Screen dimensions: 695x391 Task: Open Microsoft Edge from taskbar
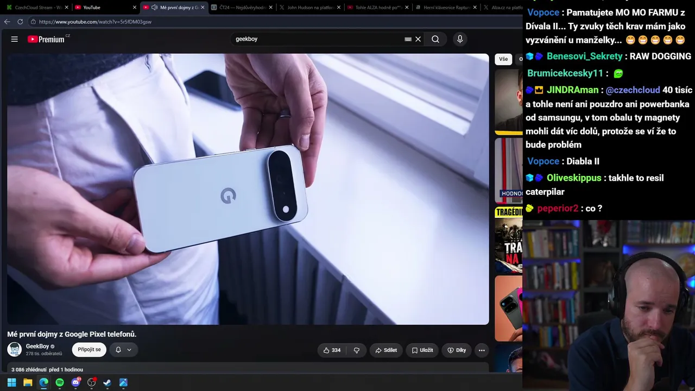[43, 382]
